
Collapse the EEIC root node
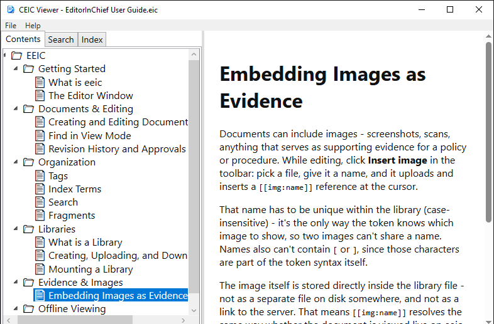tap(4, 55)
